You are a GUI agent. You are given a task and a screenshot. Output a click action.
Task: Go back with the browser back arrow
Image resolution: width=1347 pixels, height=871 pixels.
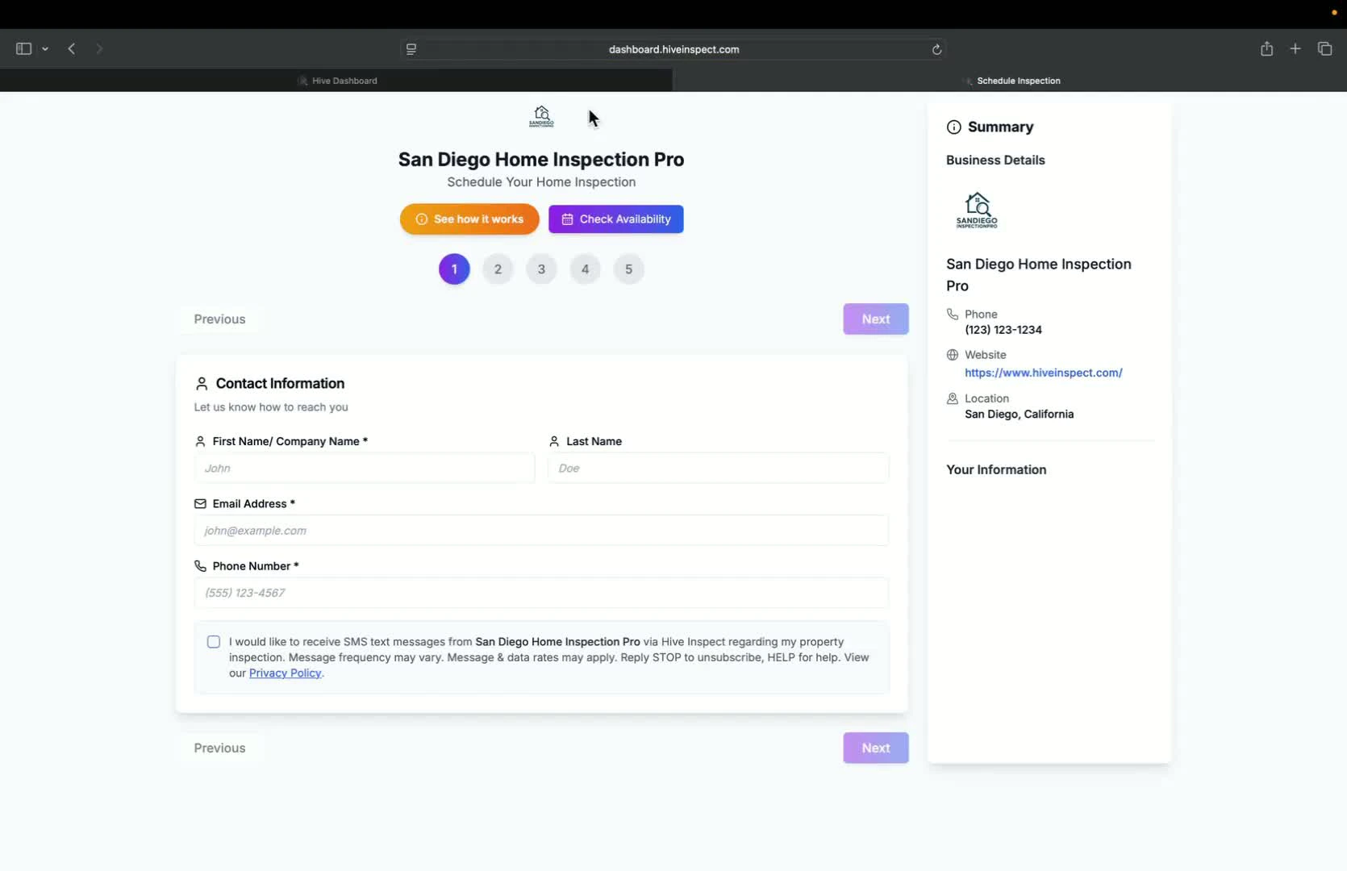click(x=72, y=49)
